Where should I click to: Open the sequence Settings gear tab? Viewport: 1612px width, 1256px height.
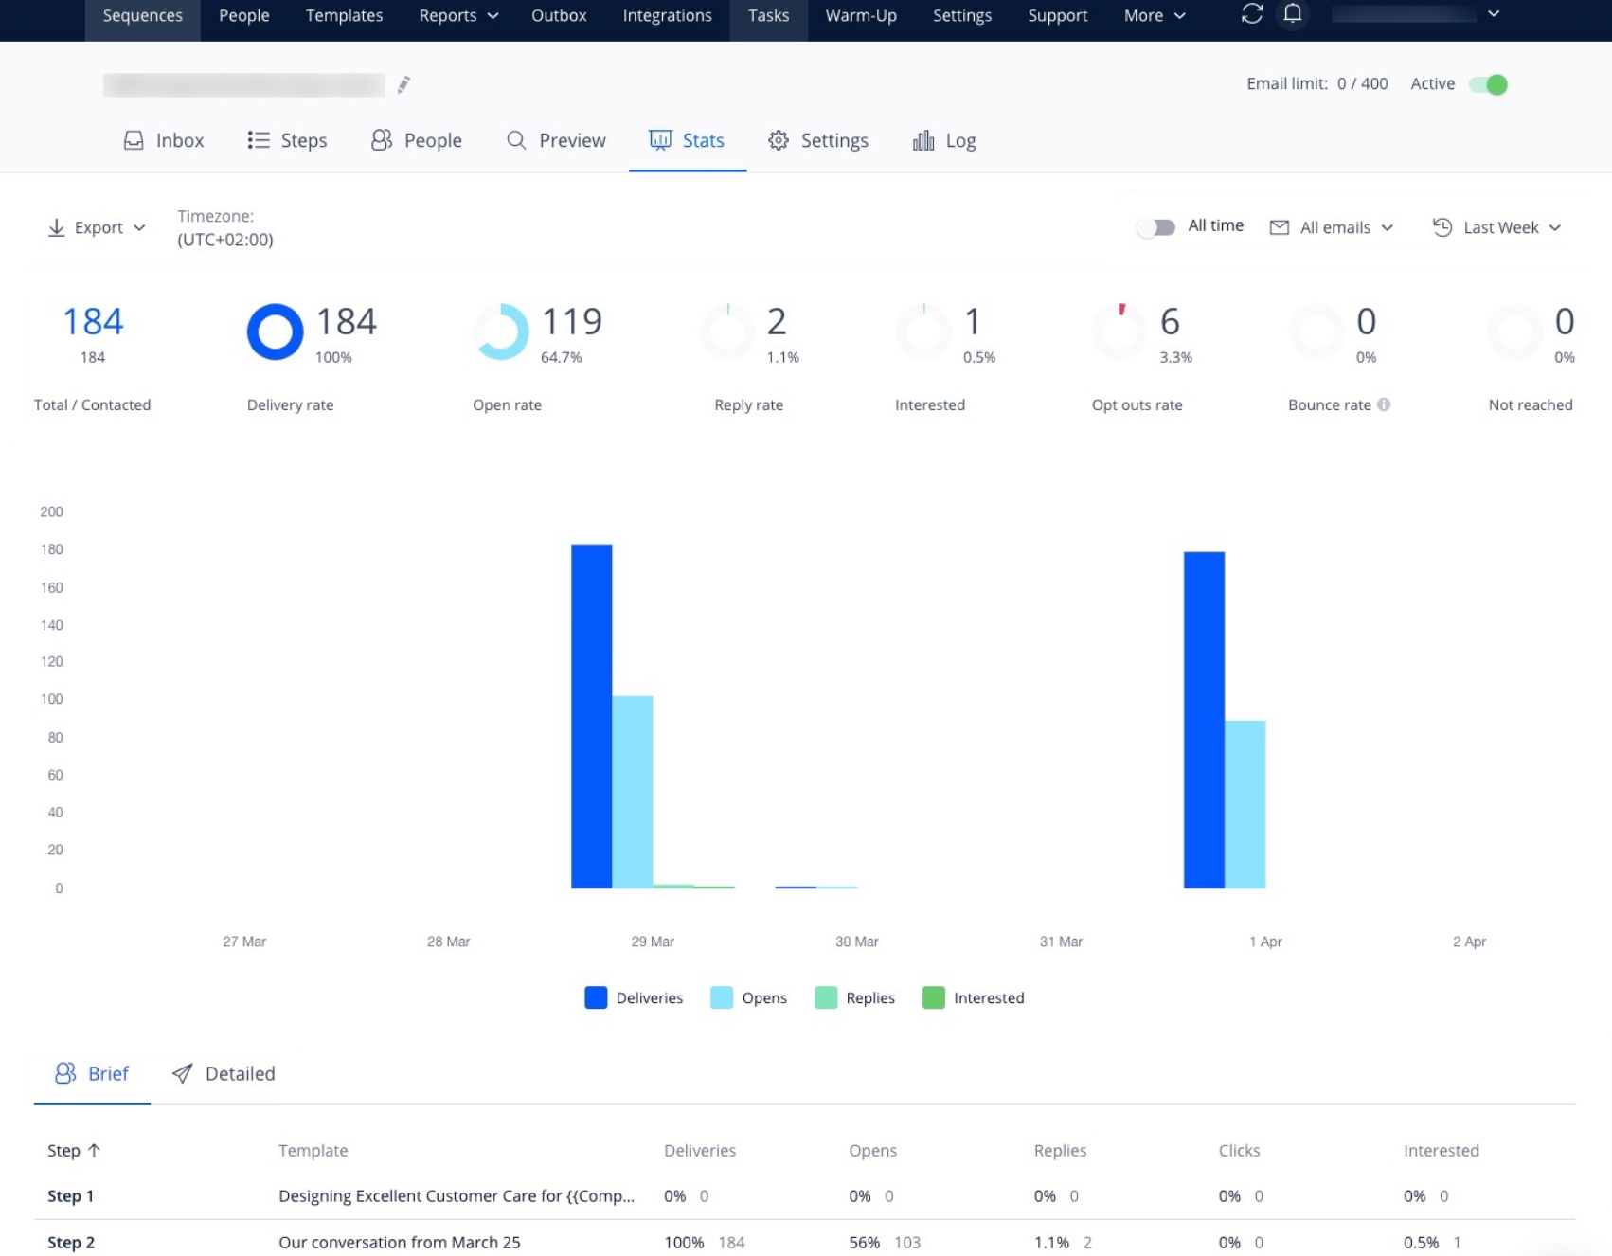(817, 140)
